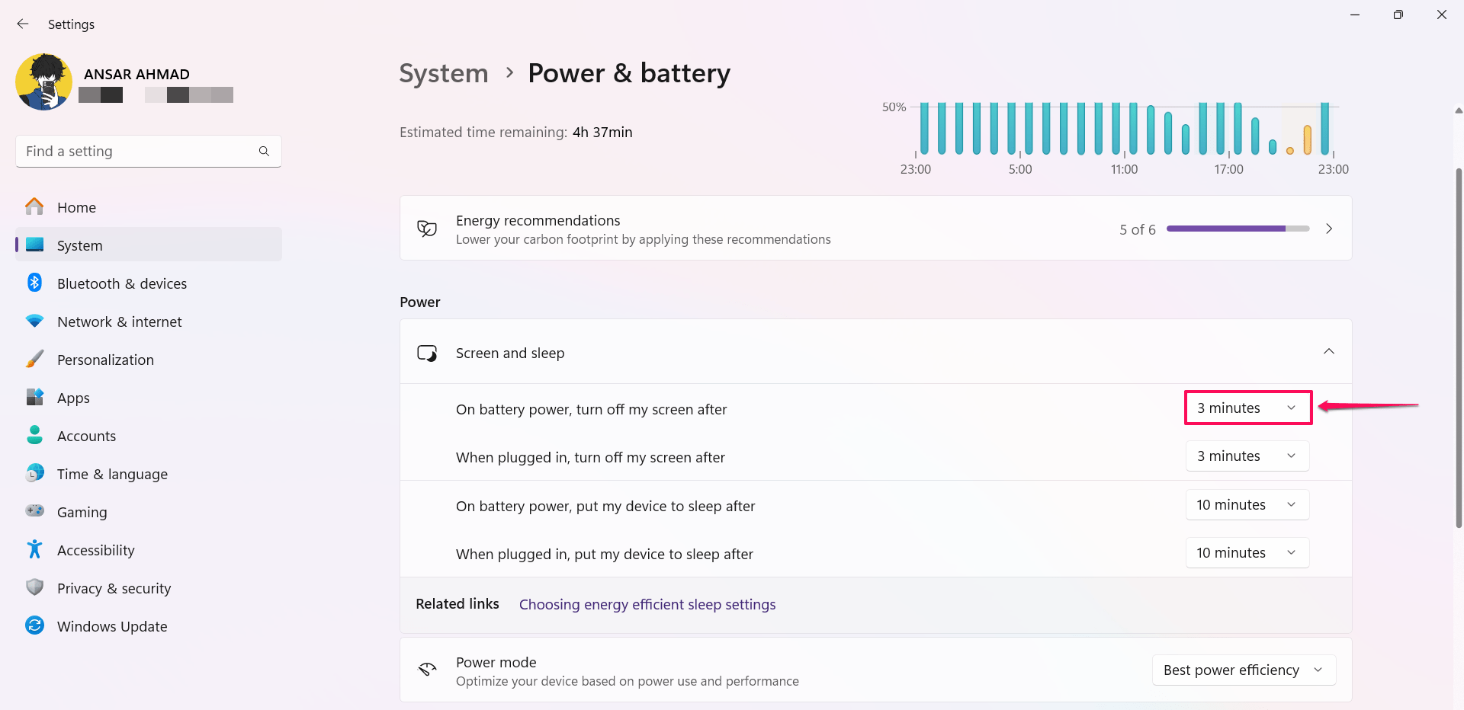Click the search magnifier icon
Viewport: 1464px width, 710px height.
[x=264, y=152]
